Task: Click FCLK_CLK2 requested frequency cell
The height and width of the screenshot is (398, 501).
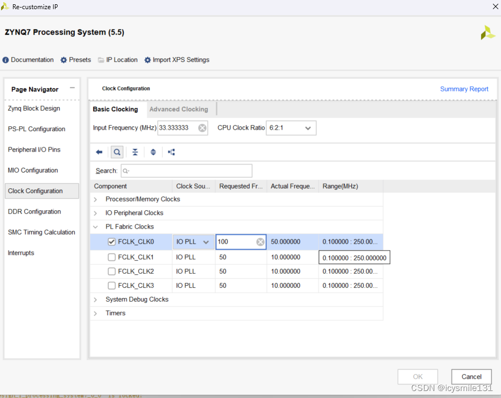Action: click(241, 272)
